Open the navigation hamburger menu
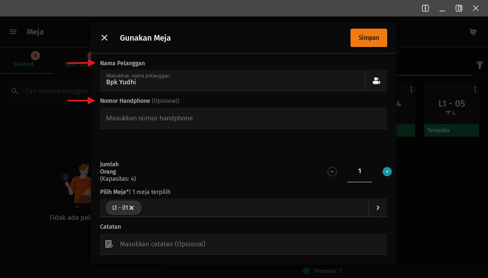The width and height of the screenshot is (488, 278). [13, 32]
